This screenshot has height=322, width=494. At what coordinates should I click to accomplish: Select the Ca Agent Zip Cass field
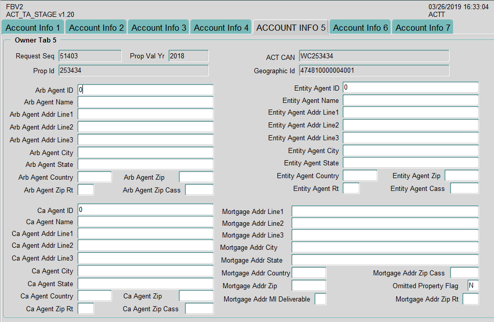(199, 309)
